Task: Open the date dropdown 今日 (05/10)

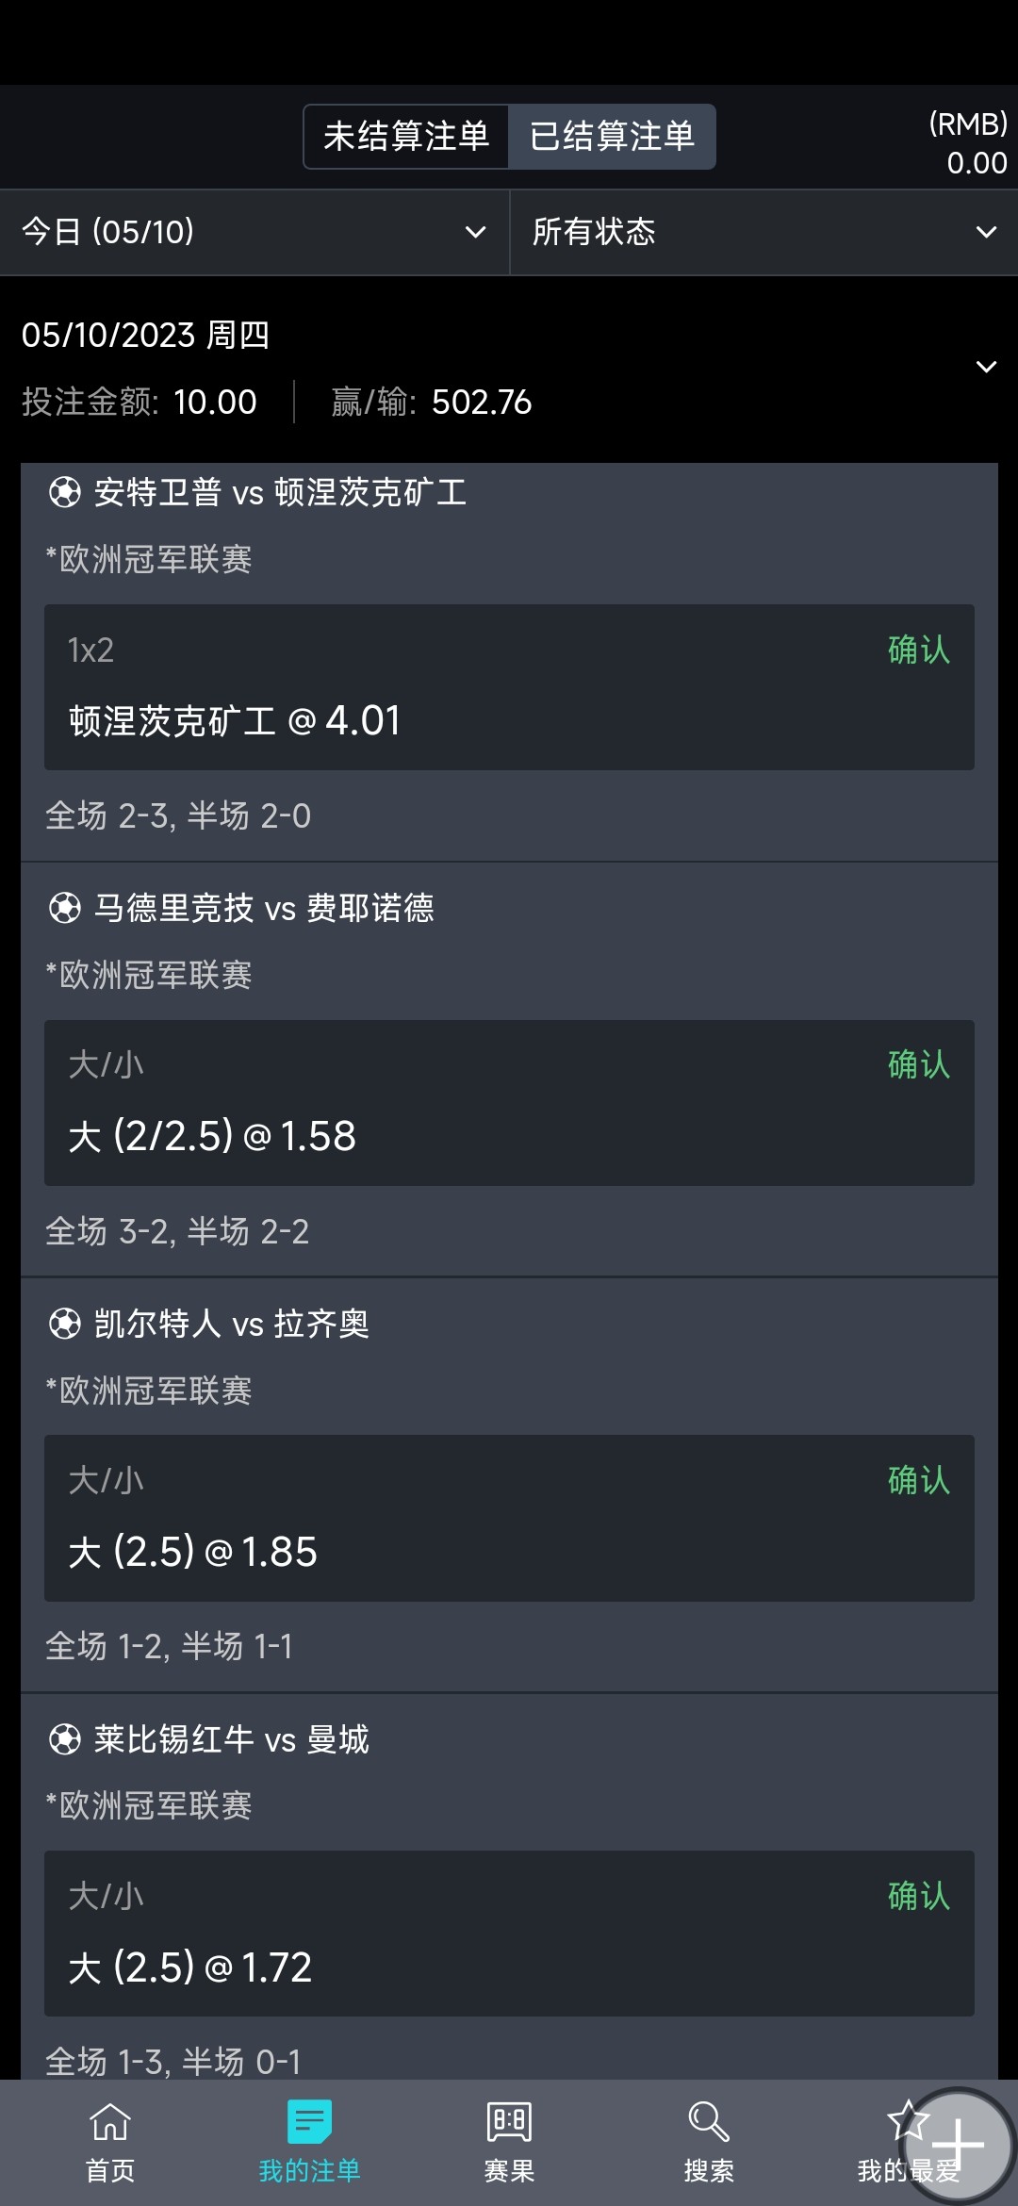Action: click(254, 232)
